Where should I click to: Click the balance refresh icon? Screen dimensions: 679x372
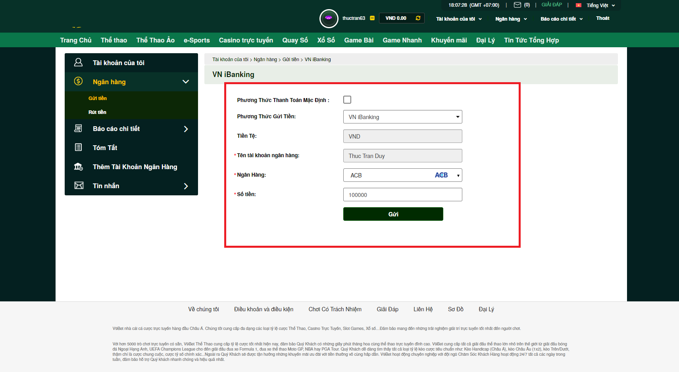point(418,18)
